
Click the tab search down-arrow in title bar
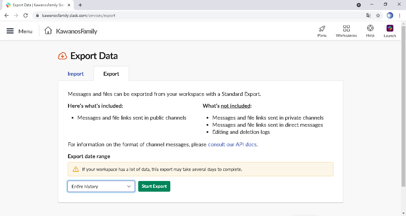coord(359,5)
